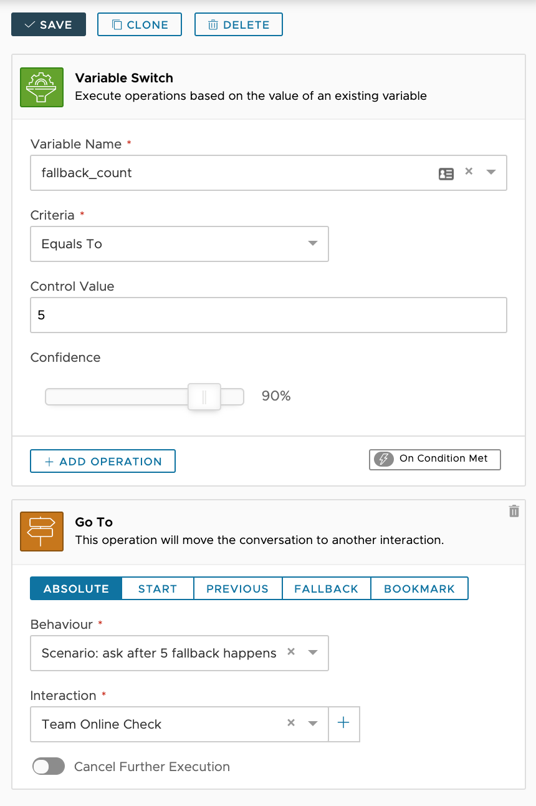
Task: Clear the fallback_count variable name
Action: point(469,172)
